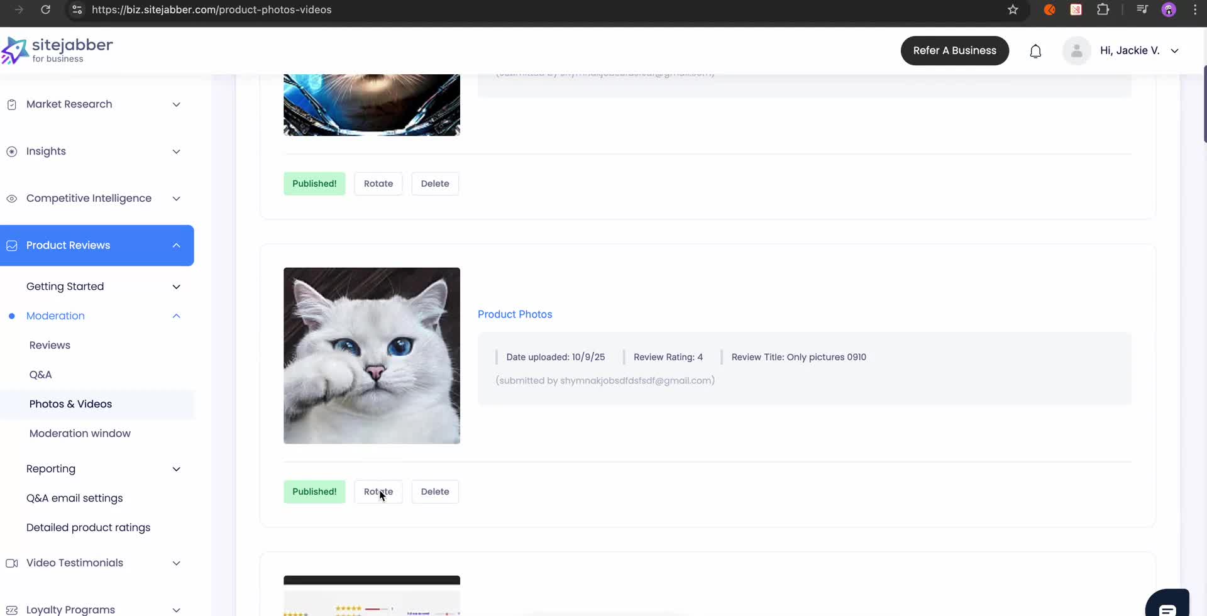The width and height of the screenshot is (1207, 616).
Task: Delete the white cat photo
Action: (435, 492)
